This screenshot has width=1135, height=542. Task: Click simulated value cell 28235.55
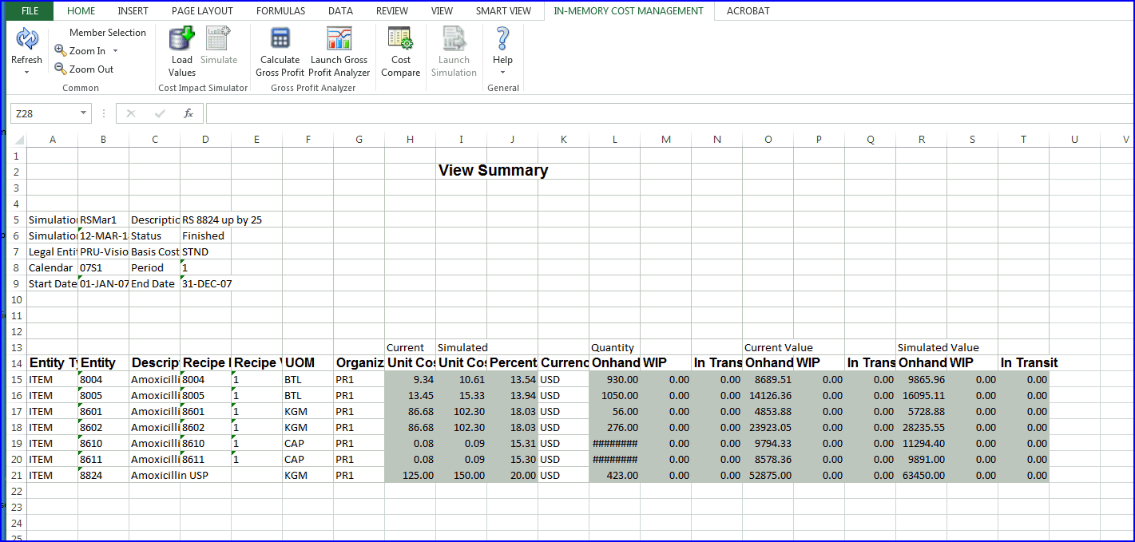[x=921, y=427]
